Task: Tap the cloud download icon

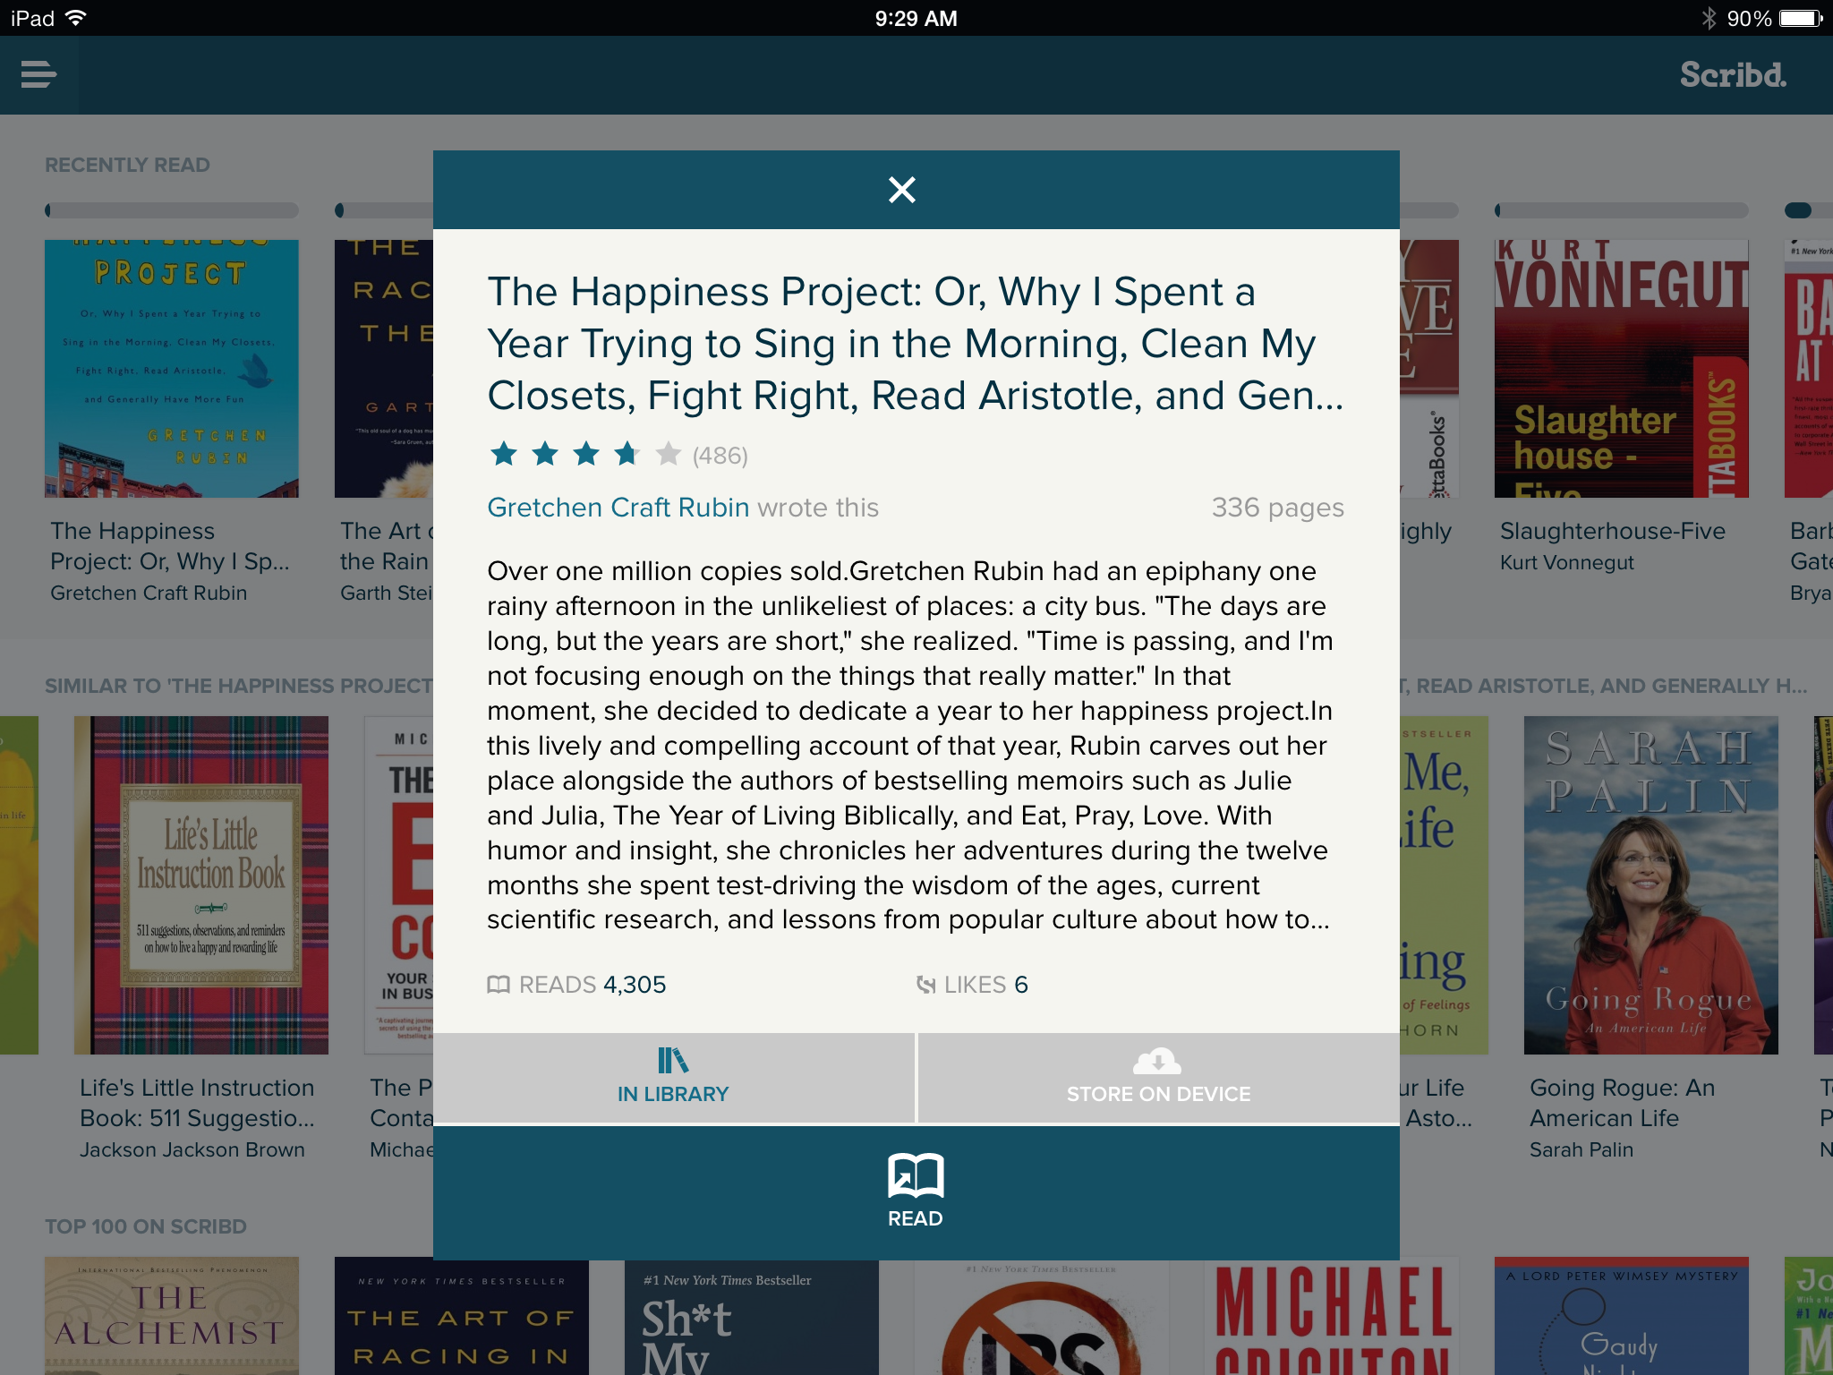Action: coord(1157,1062)
